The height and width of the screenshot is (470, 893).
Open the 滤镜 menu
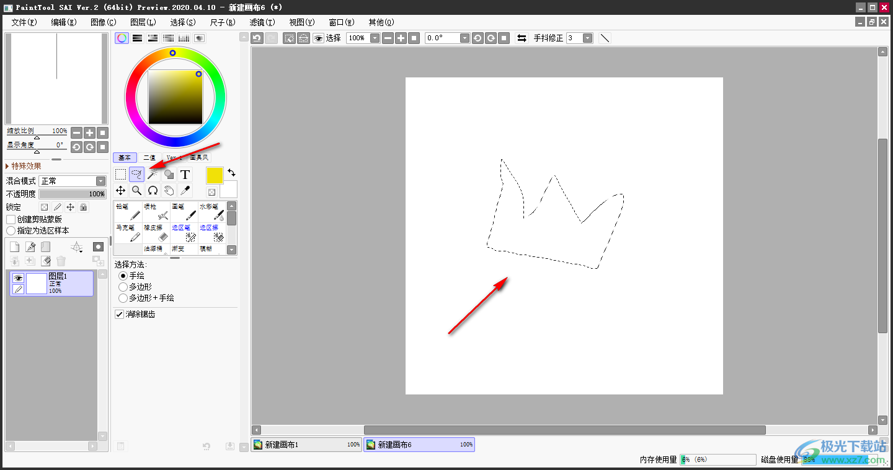pyautogui.click(x=262, y=22)
